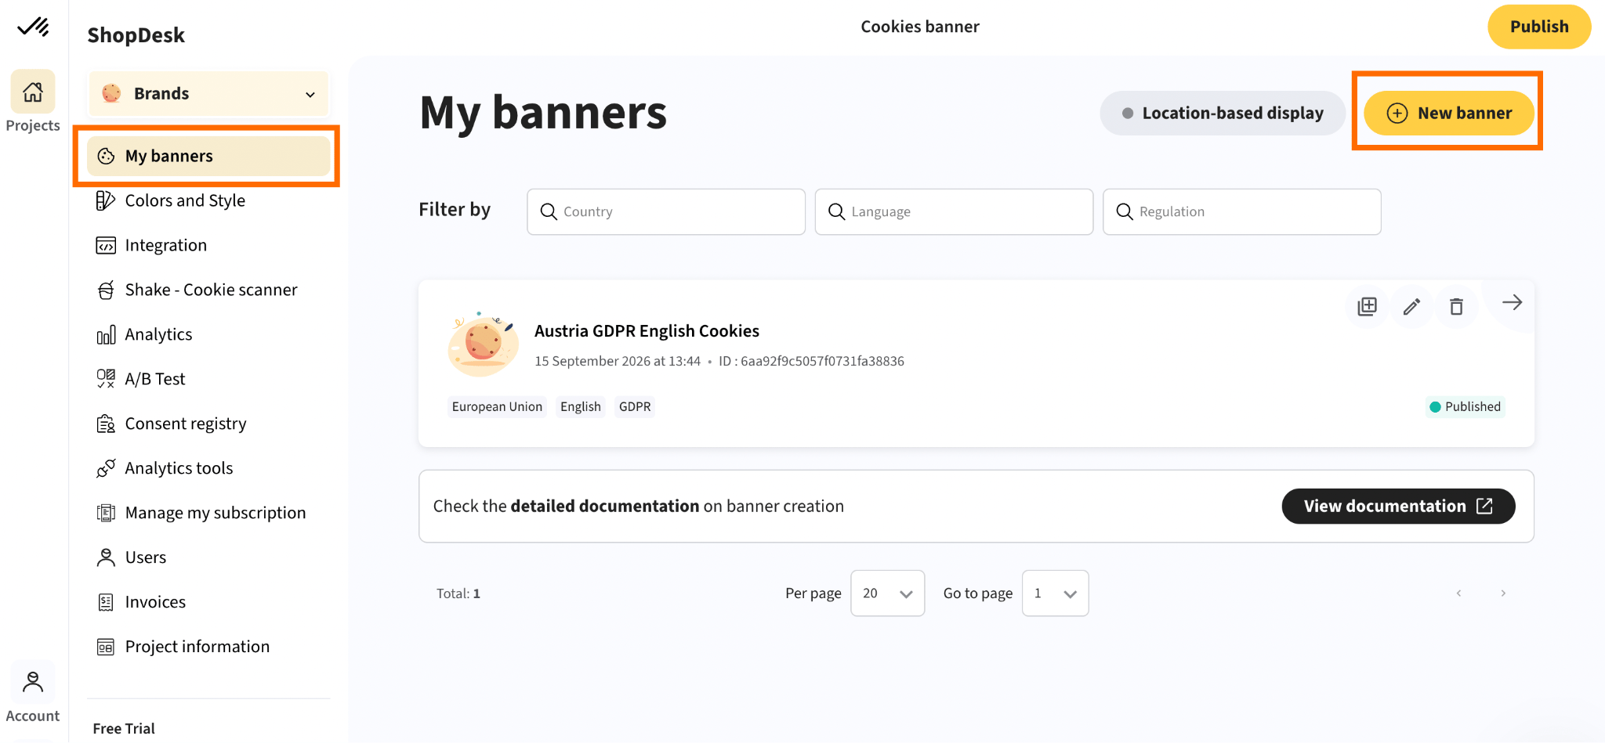Screen dimensions: 1605x743
Task: Open Austria GDPR banner with arrow icon
Action: [x=1512, y=302]
